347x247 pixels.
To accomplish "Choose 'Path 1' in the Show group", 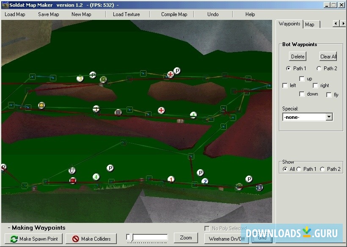I will (299, 169).
